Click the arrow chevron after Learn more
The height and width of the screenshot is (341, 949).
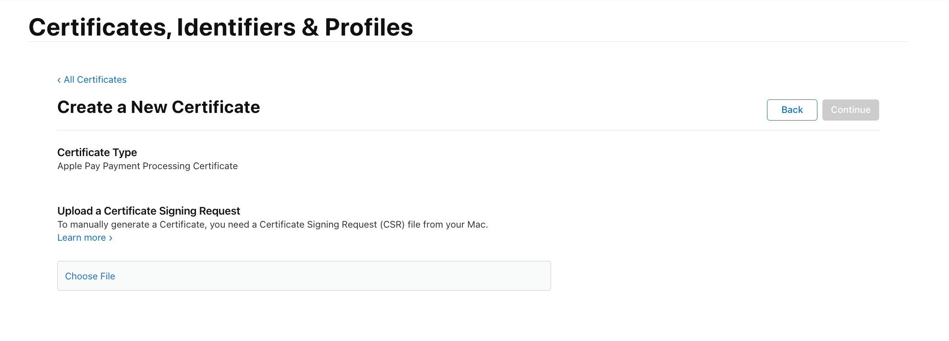pyautogui.click(x=111, y=238)
